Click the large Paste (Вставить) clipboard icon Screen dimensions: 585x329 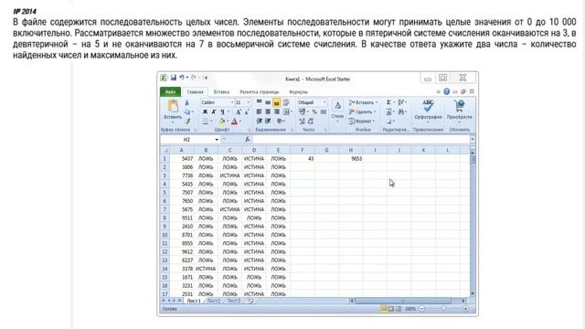[173, 106]
